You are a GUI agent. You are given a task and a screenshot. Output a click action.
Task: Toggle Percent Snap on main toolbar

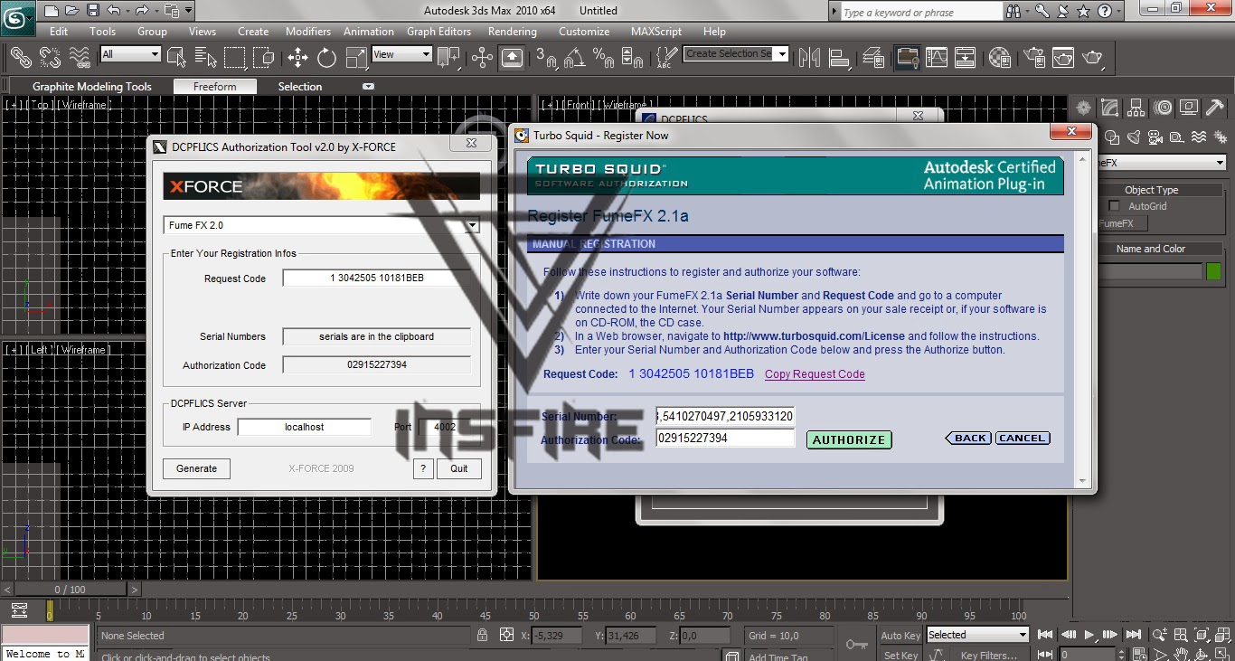click(603, 58)
